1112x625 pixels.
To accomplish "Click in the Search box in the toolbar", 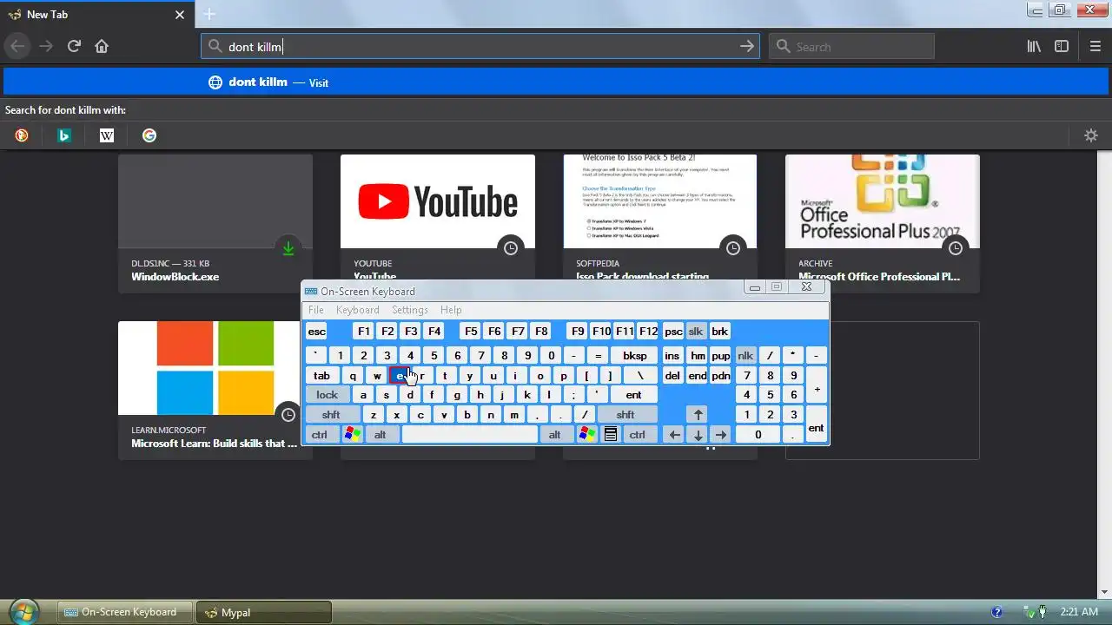I will tap(852, 47).
